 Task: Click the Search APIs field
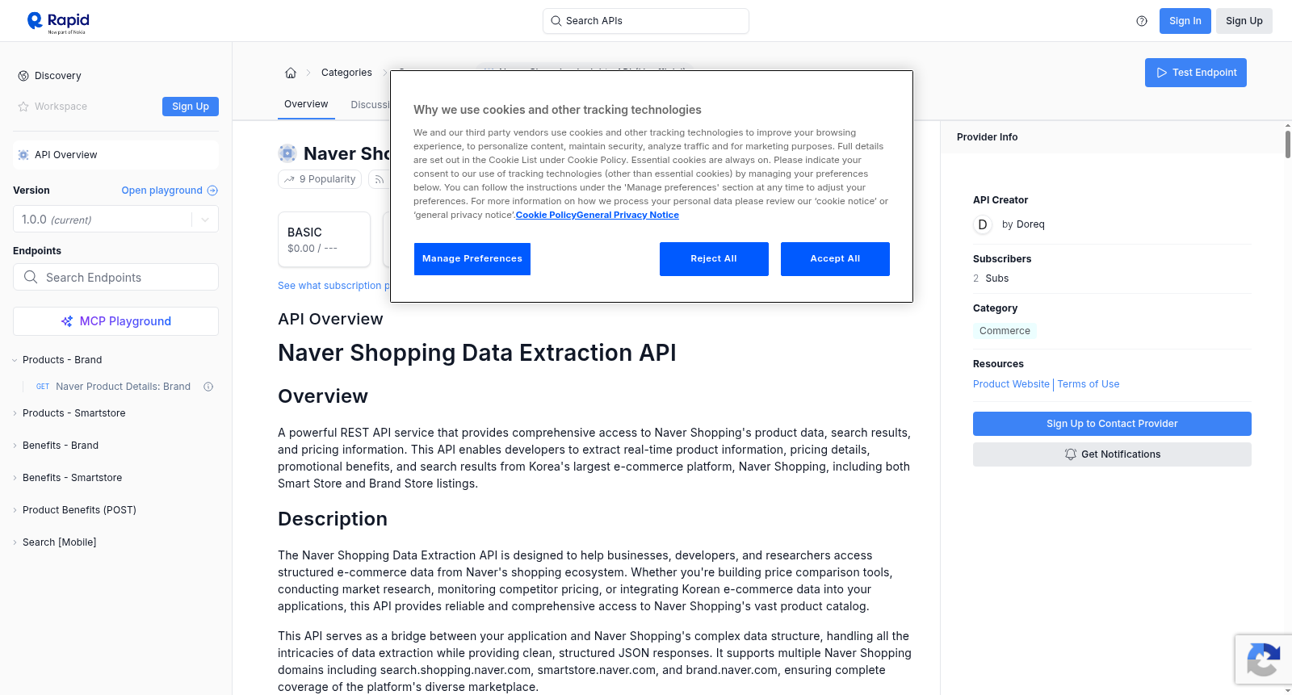coord(646,21)
